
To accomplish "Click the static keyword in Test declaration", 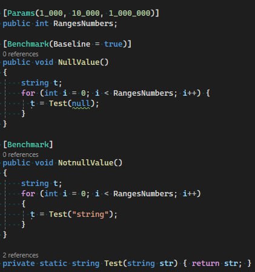I will point(53,264).
